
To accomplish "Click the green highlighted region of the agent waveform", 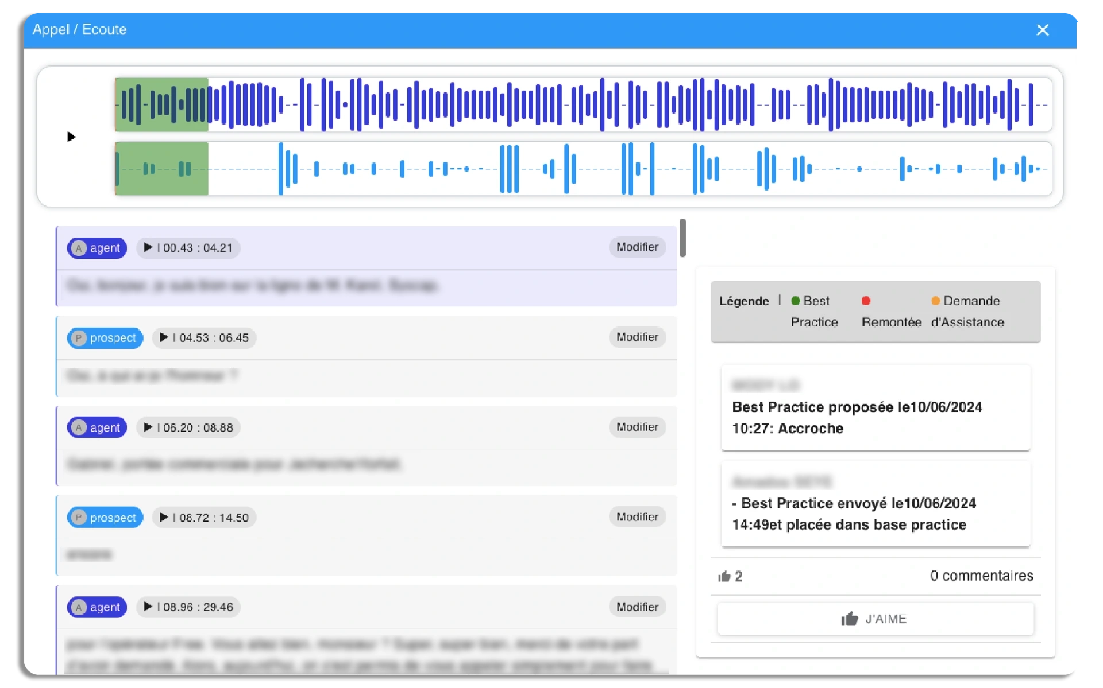I will click(x=161, y=104).
